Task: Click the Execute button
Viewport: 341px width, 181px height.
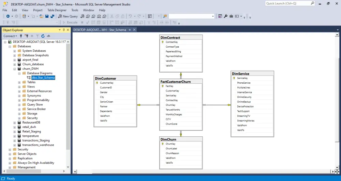Action: click(70, 22)
